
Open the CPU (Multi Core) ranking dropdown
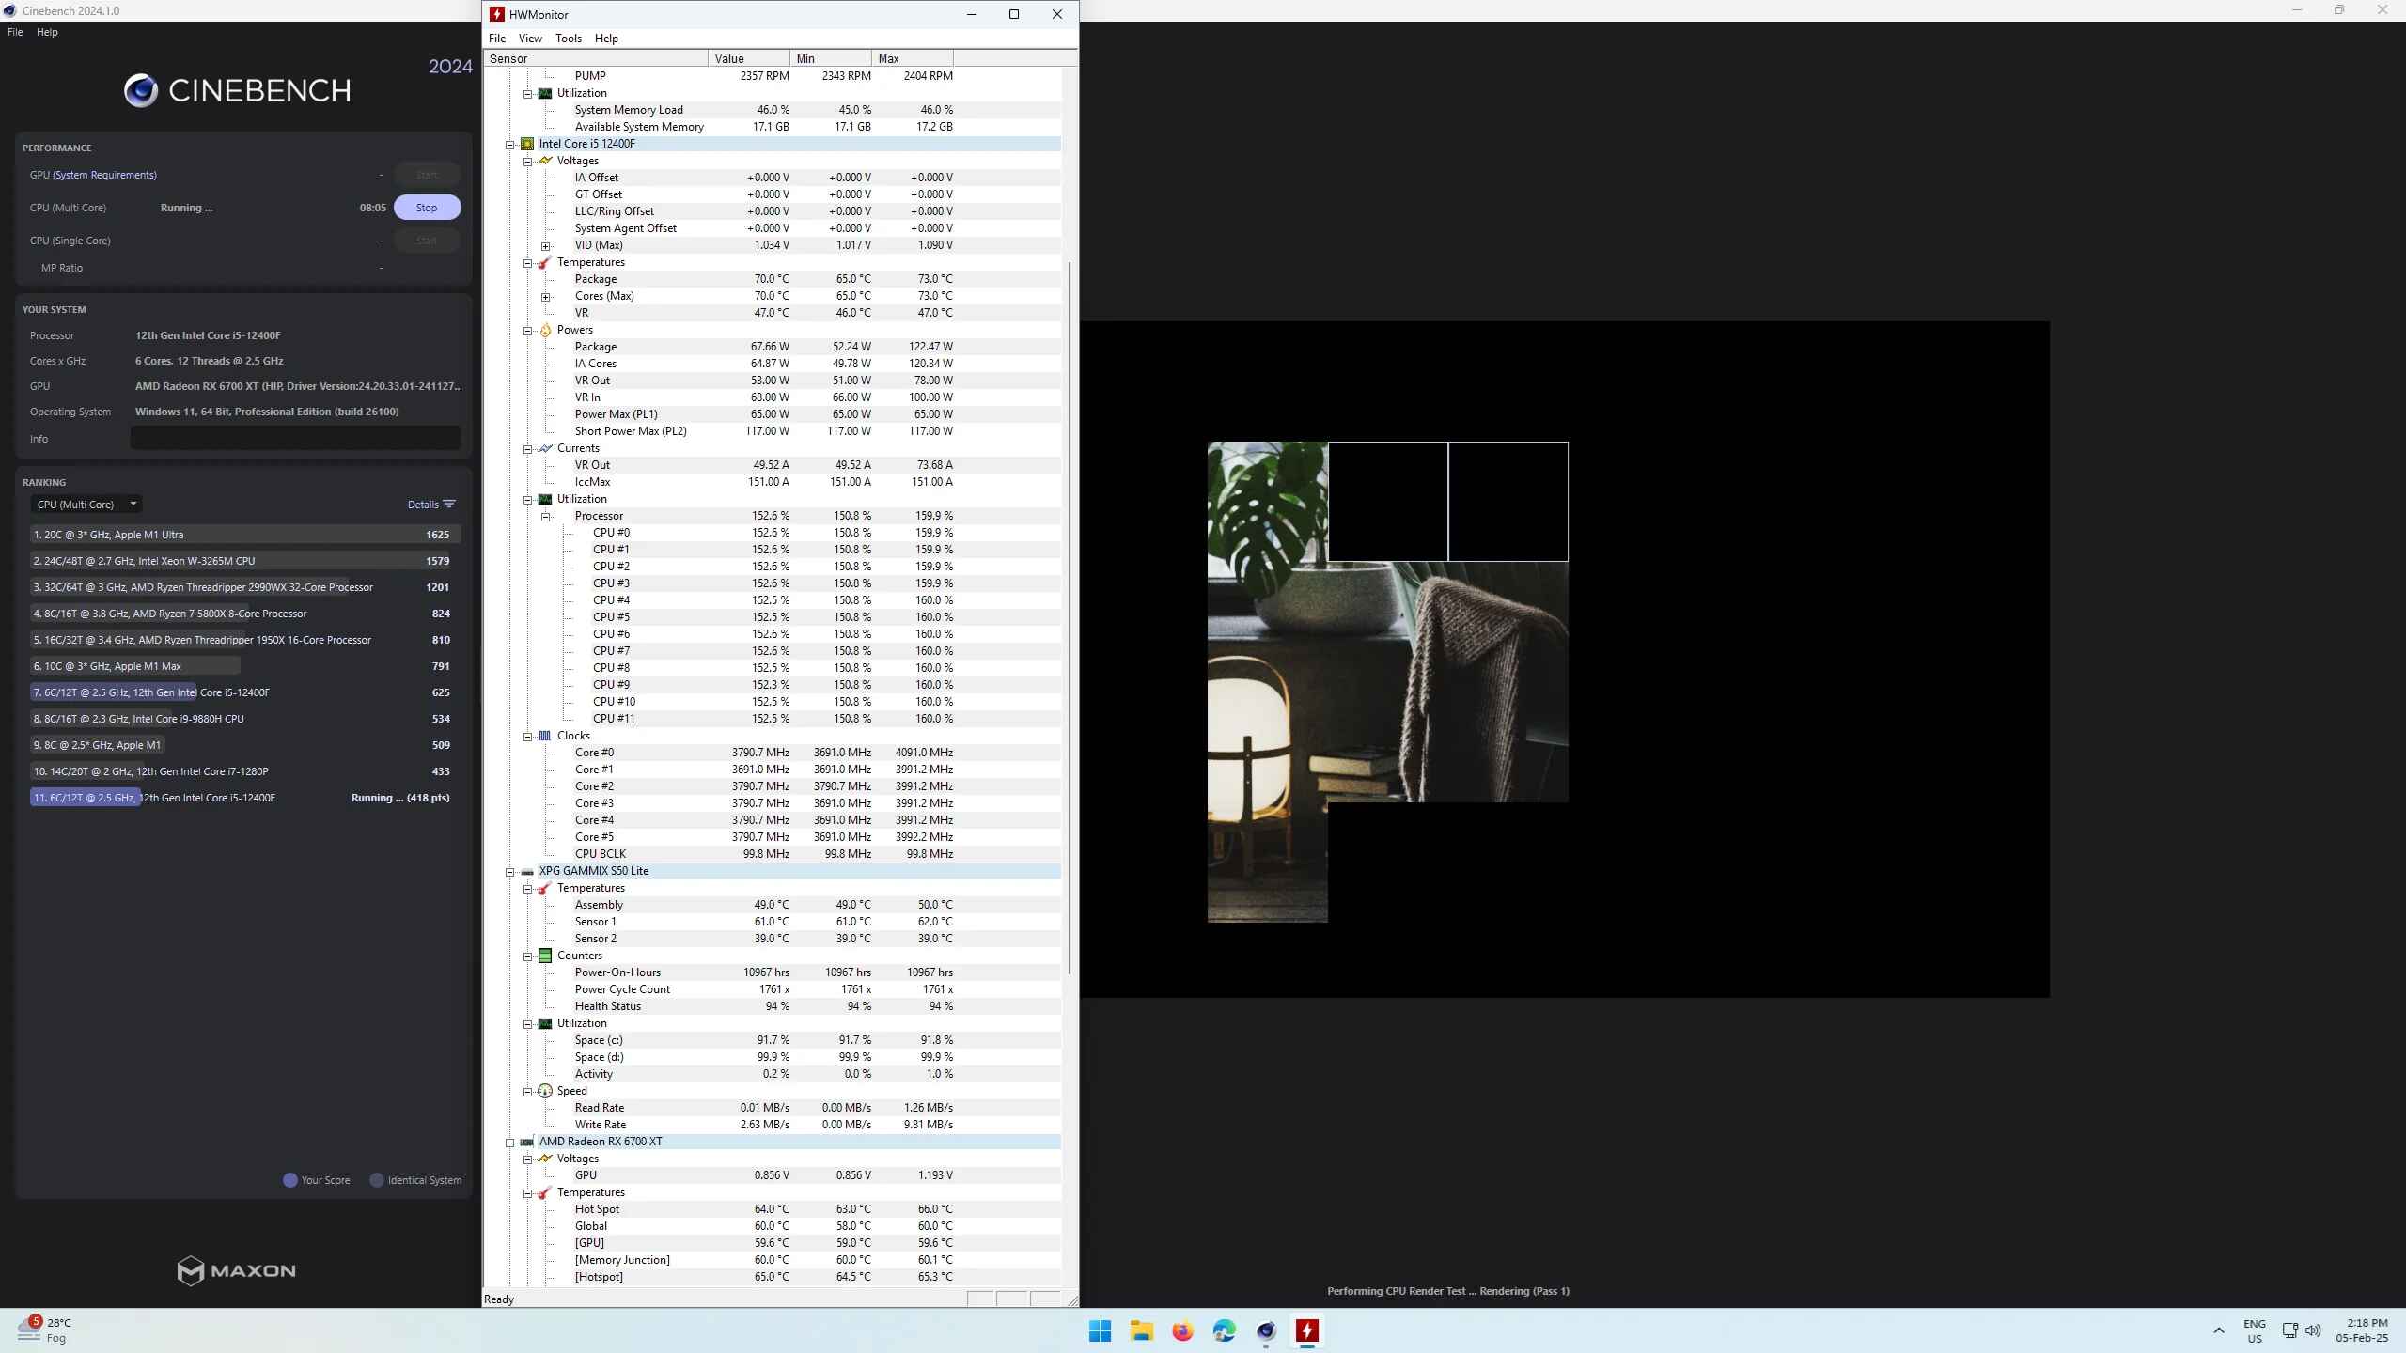point(86,505)
